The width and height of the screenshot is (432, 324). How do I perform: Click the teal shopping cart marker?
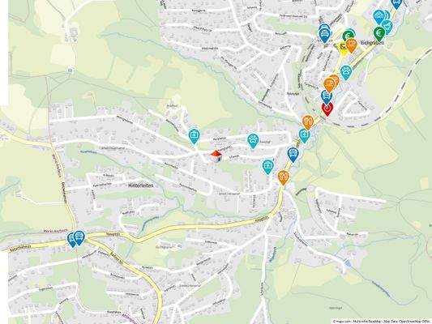coord(388,27)
